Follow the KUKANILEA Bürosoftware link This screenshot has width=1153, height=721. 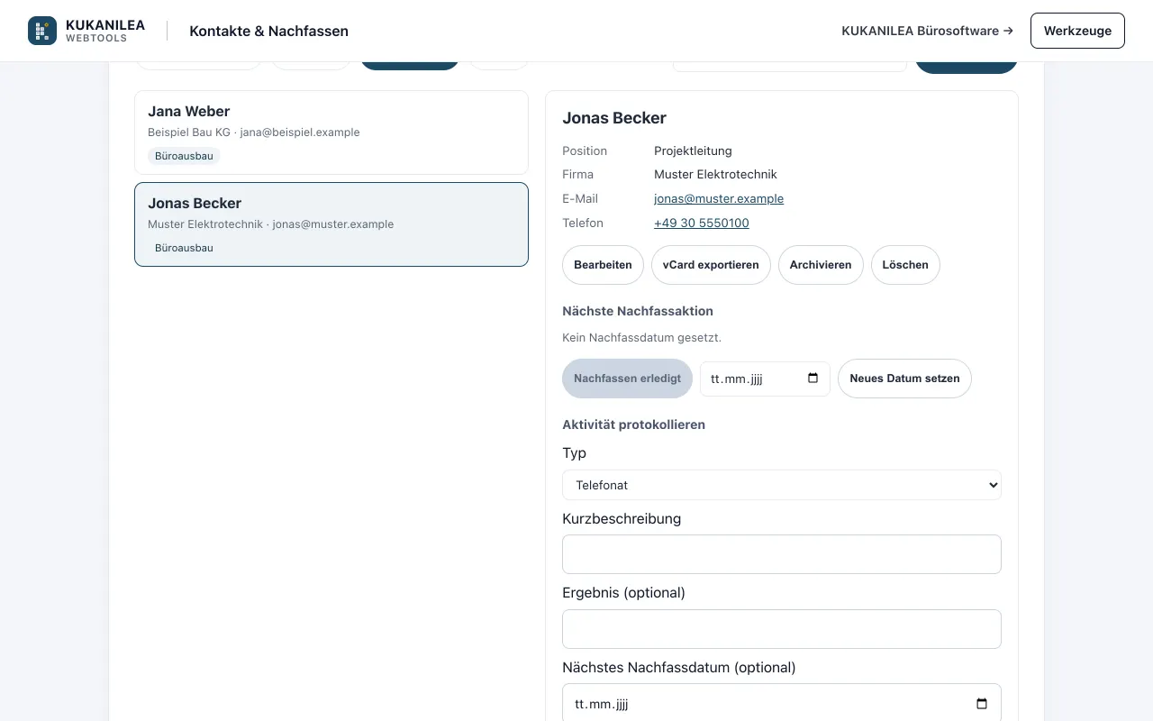(x=927, y=31)
